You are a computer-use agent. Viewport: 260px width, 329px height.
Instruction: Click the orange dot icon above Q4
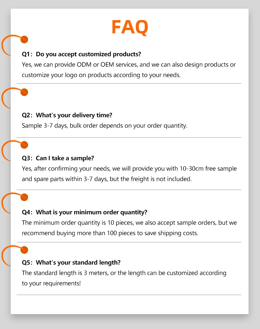coord(24,198)
